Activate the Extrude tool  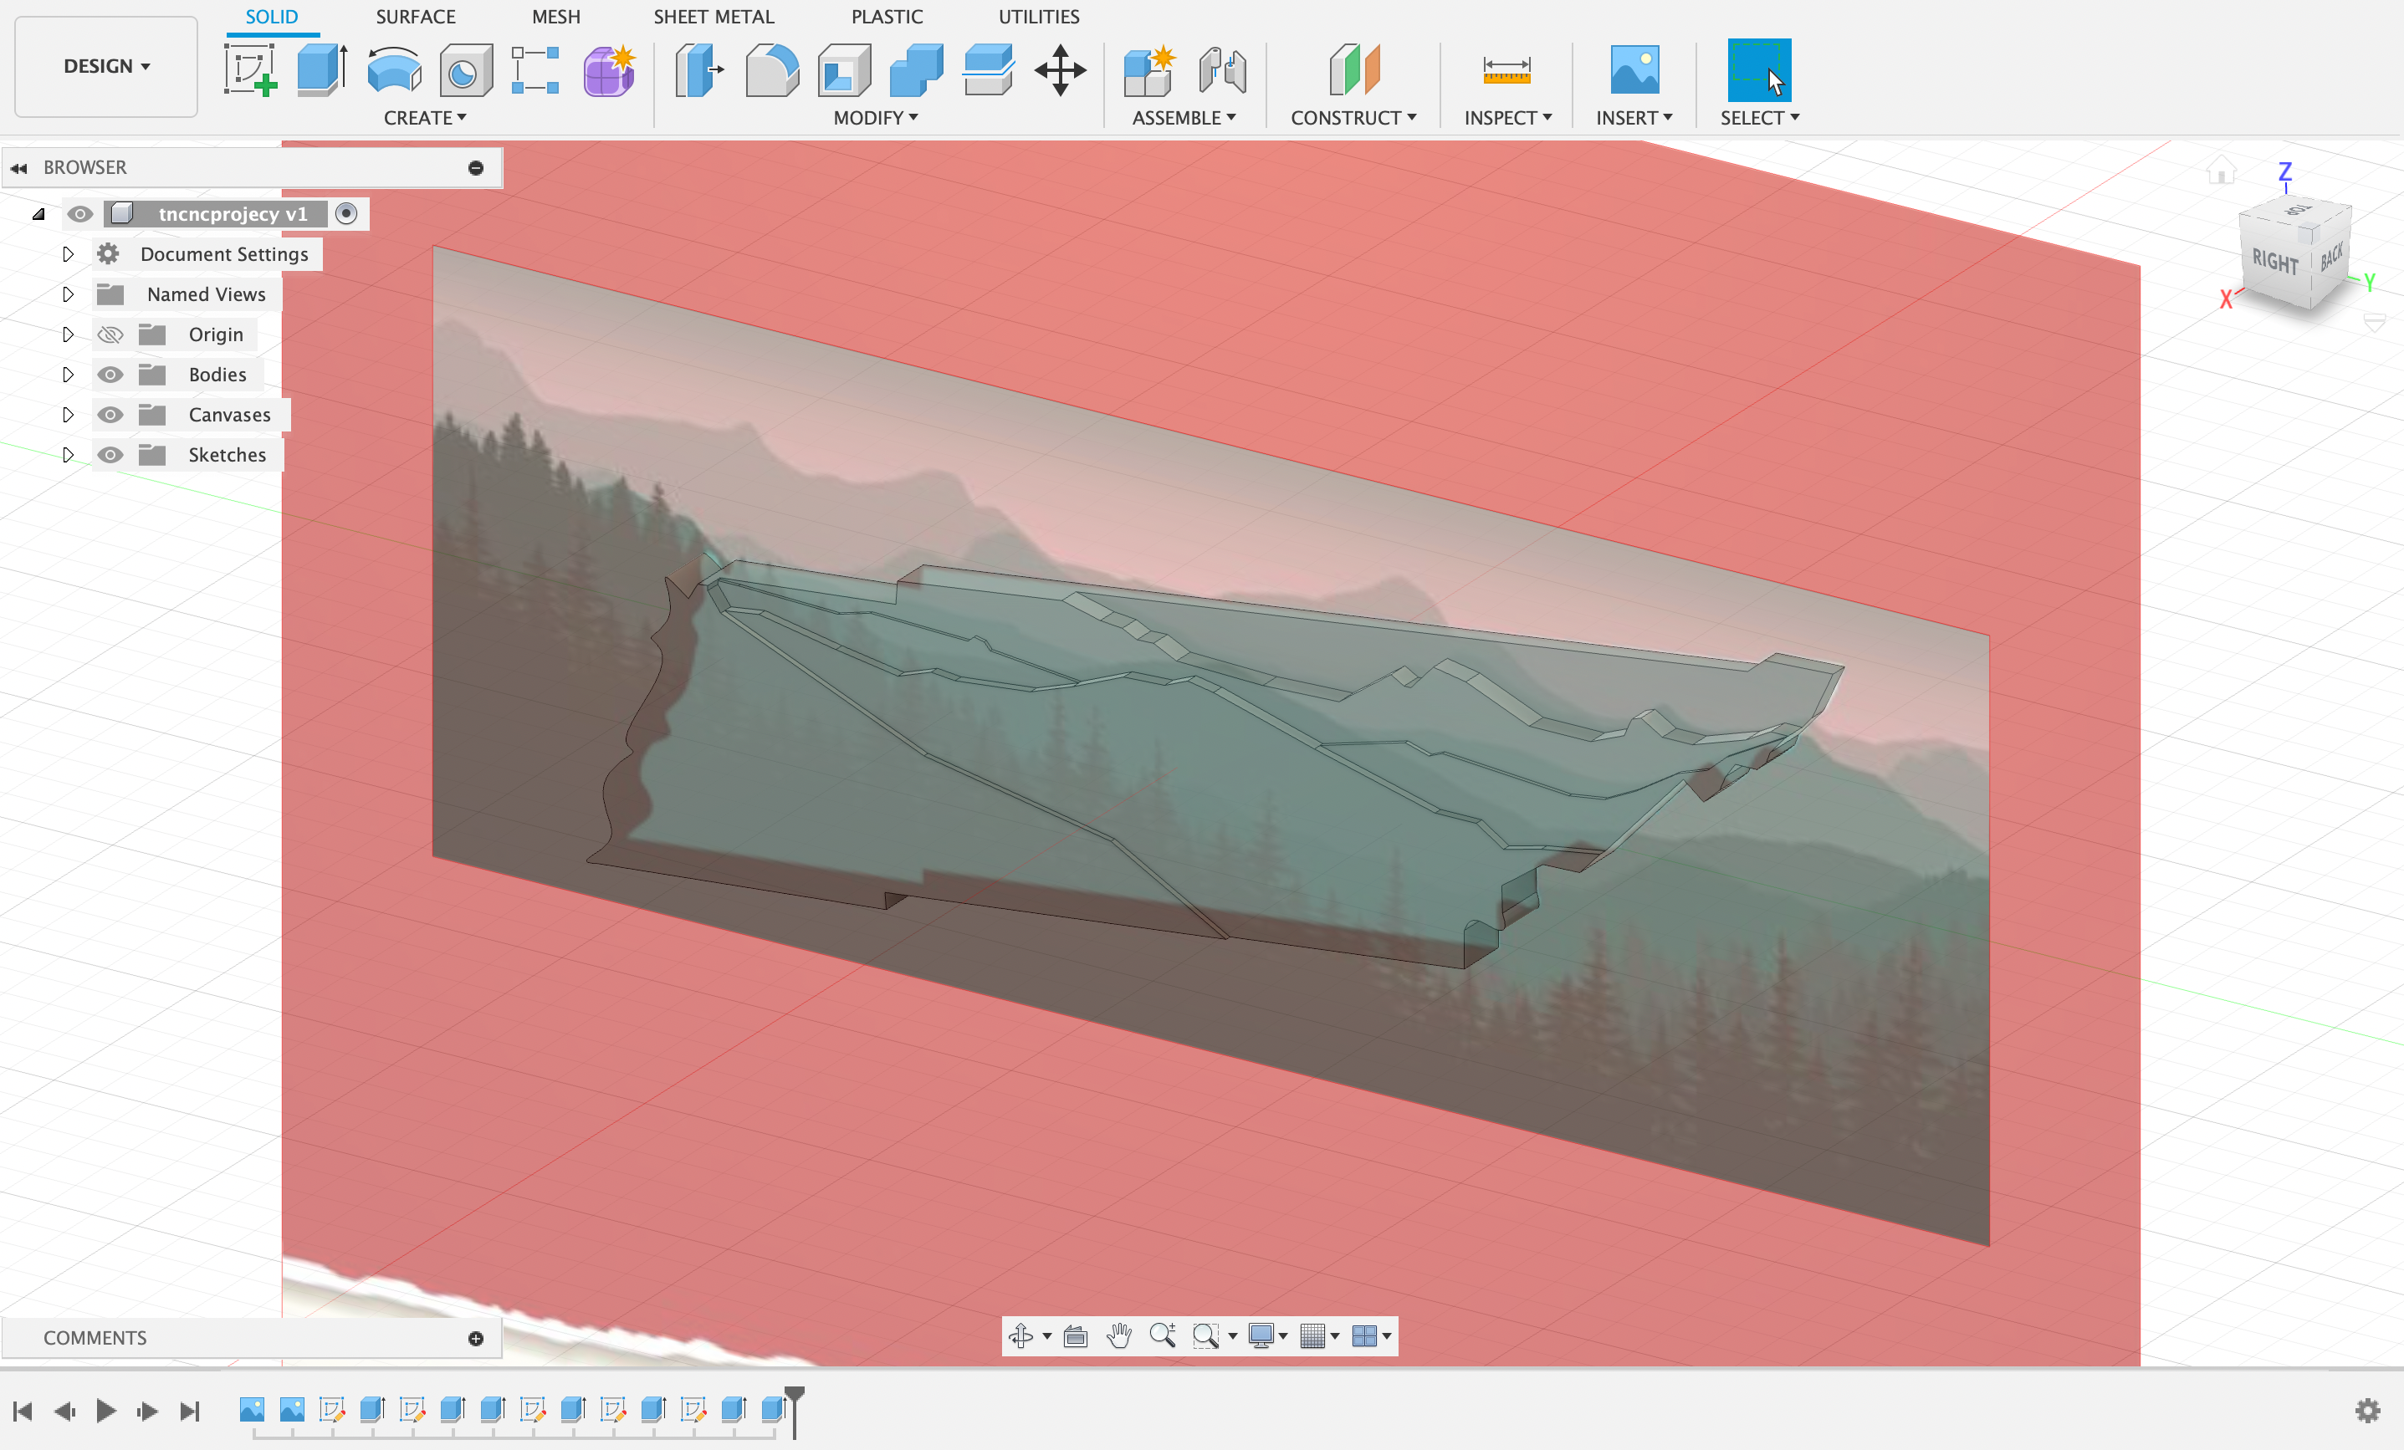point(320,69)
